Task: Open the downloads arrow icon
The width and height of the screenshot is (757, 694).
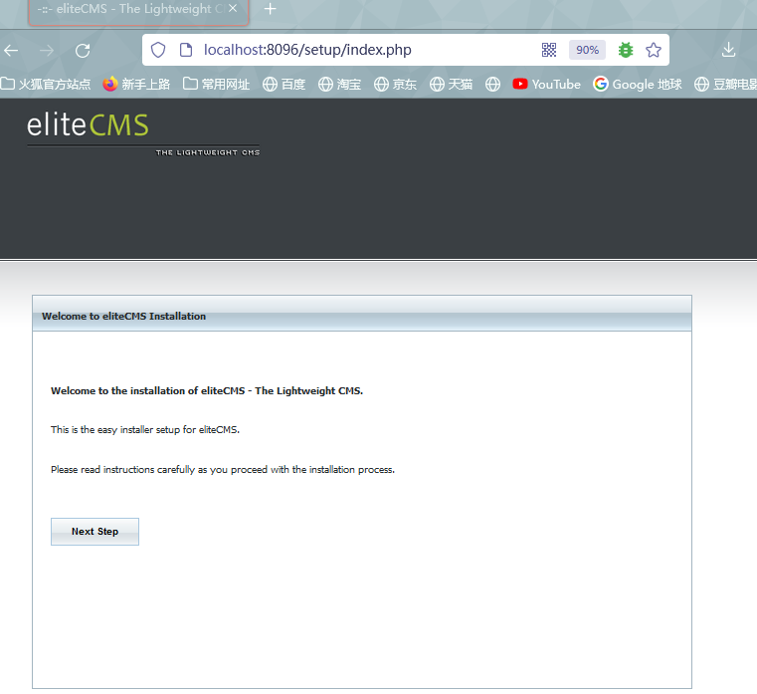Action: pos(728,50)
